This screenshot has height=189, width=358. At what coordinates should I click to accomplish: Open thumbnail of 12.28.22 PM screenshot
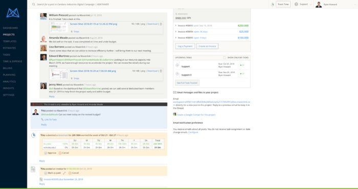coord(59,27)
